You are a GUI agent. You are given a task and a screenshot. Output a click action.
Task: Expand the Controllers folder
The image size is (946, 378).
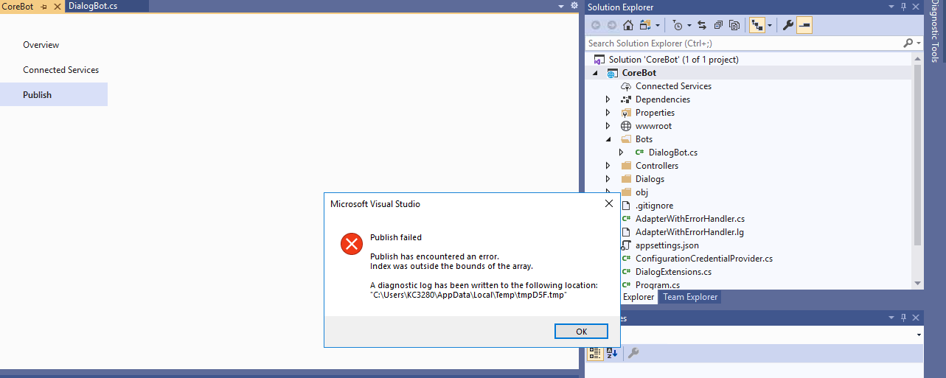pyautogui.click(x=608, y=166)
